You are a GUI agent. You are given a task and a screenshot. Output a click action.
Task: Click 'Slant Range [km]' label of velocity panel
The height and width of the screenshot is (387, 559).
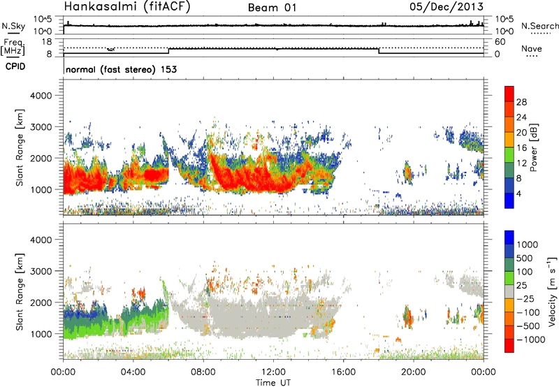[20, 291]
